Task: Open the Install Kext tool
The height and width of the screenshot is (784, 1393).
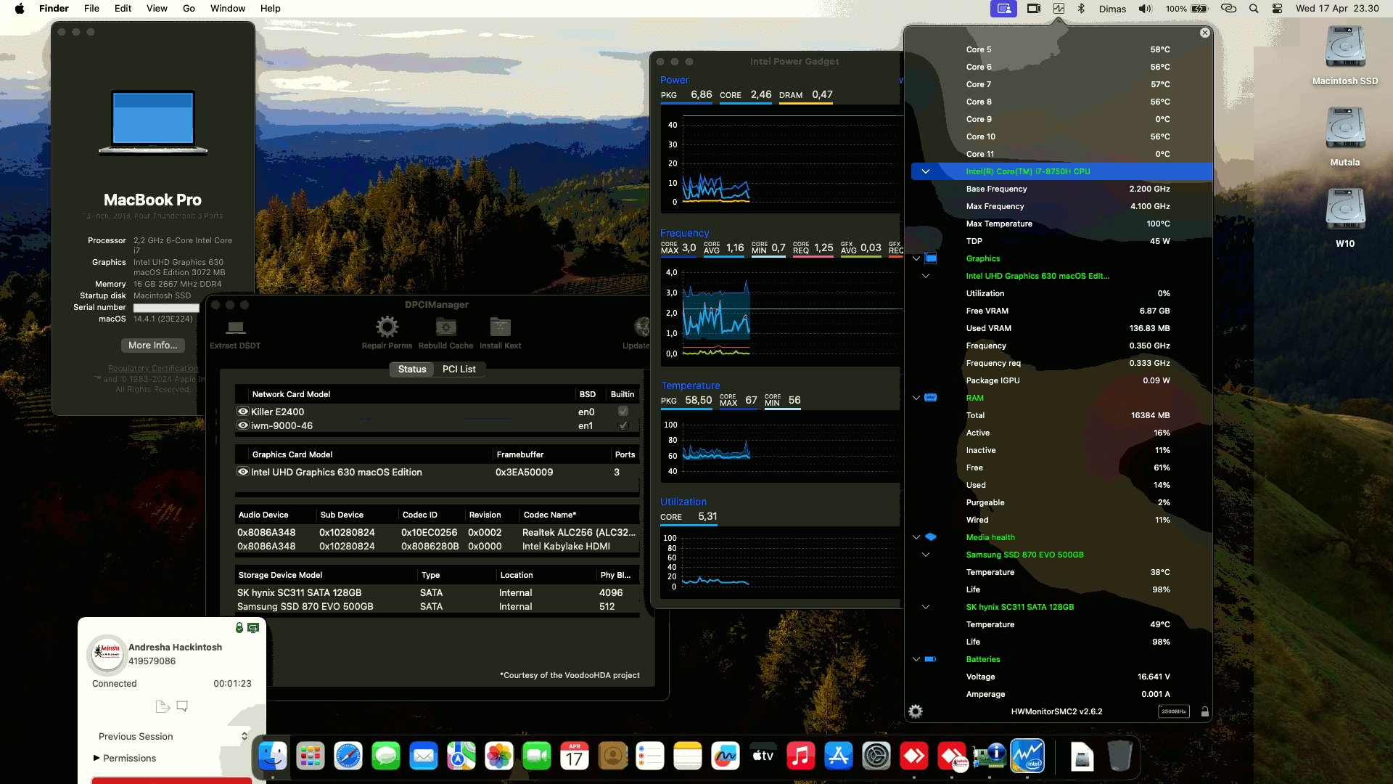Action: pos(500,328)
